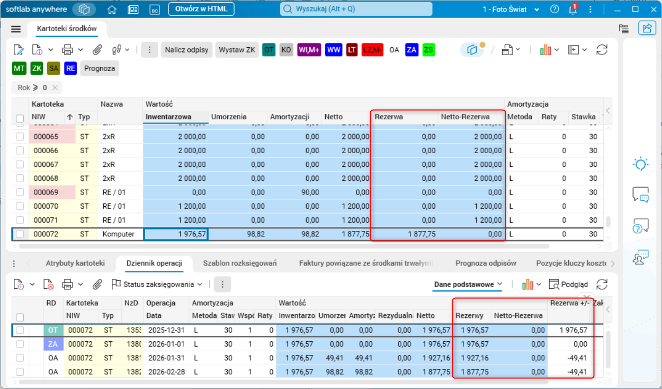
Task: Open the notifications bell icon
Action: pyautogui.click(x=572, y=10)
